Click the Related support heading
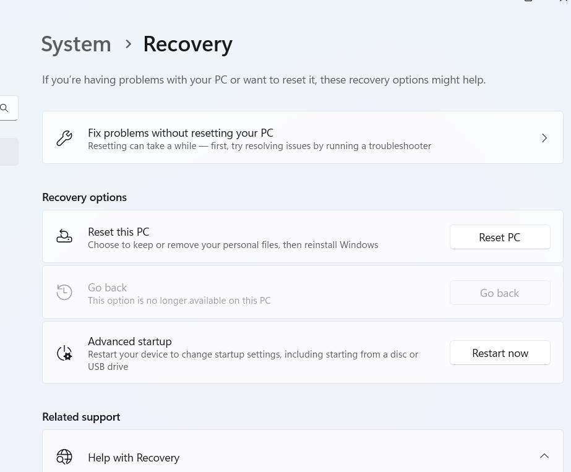 tap(81, 417)
